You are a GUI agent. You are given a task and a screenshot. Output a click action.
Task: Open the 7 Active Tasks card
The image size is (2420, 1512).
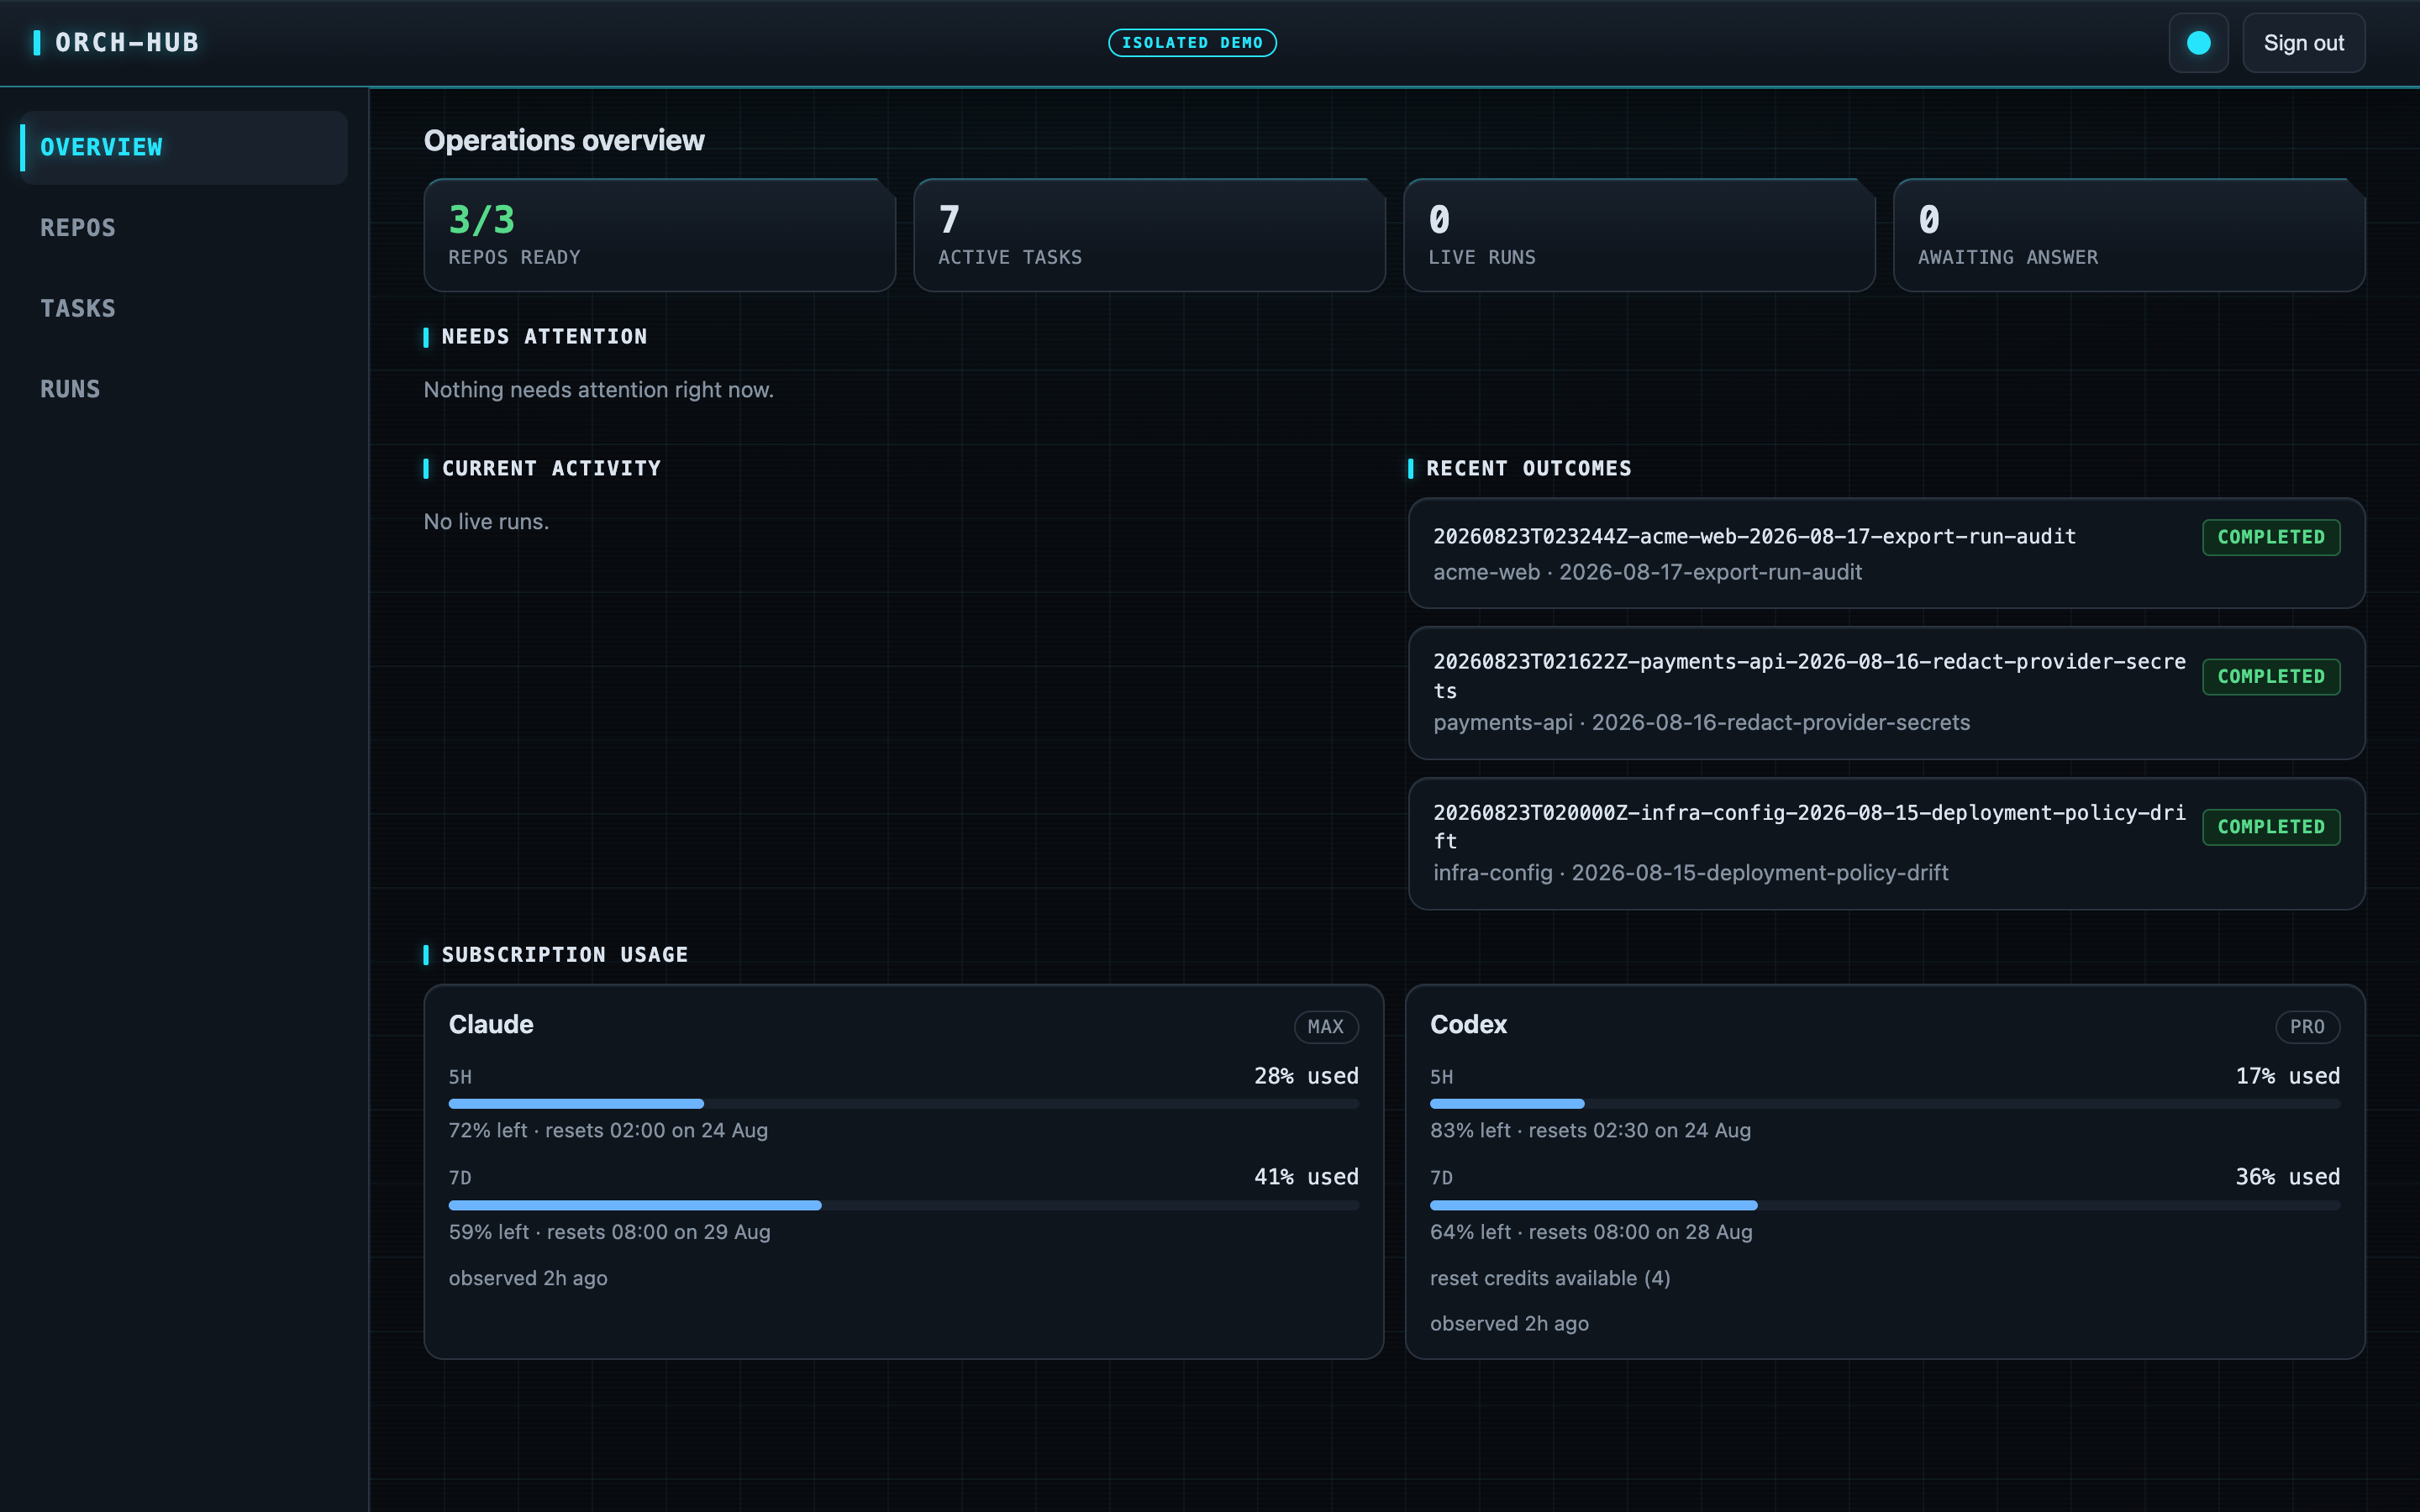(1149, 235)
